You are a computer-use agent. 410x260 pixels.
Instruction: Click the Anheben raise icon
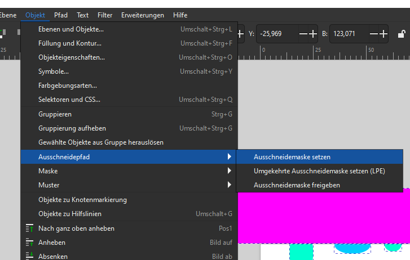[29, 243]
